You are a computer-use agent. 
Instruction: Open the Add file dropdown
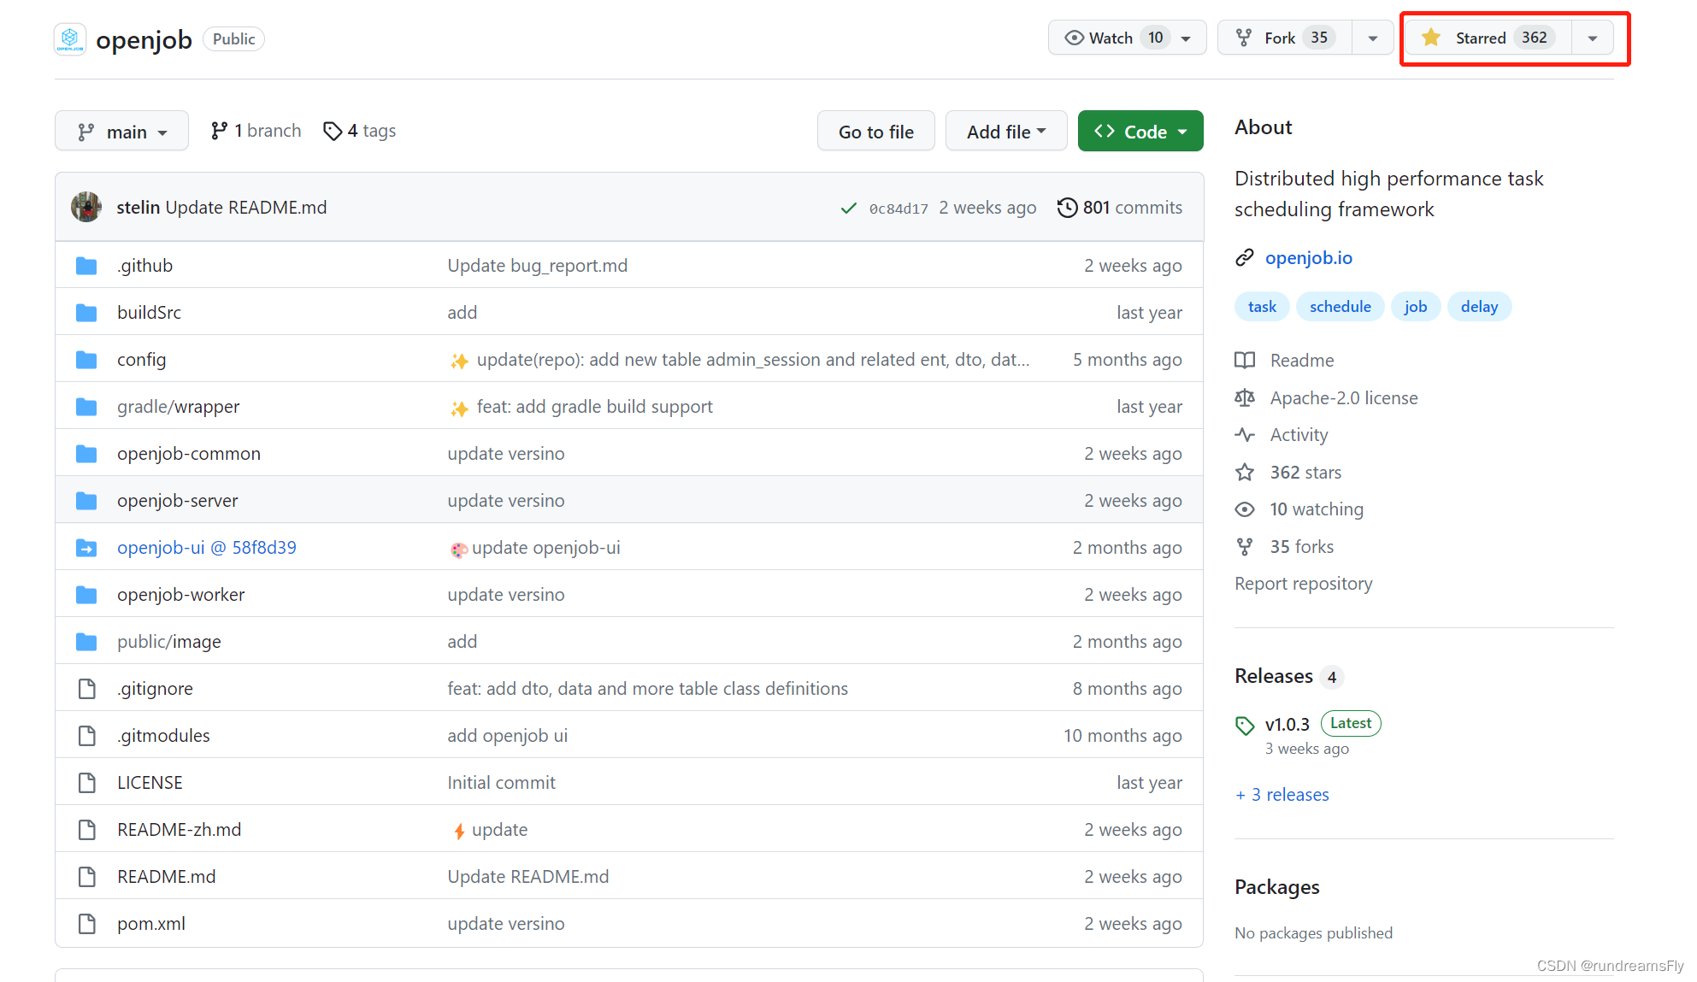click(x=1006, y=132)
